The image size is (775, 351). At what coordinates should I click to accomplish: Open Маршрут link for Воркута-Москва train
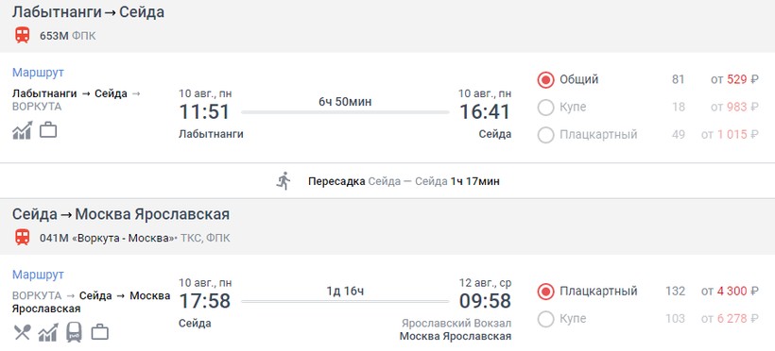(38, 275)
